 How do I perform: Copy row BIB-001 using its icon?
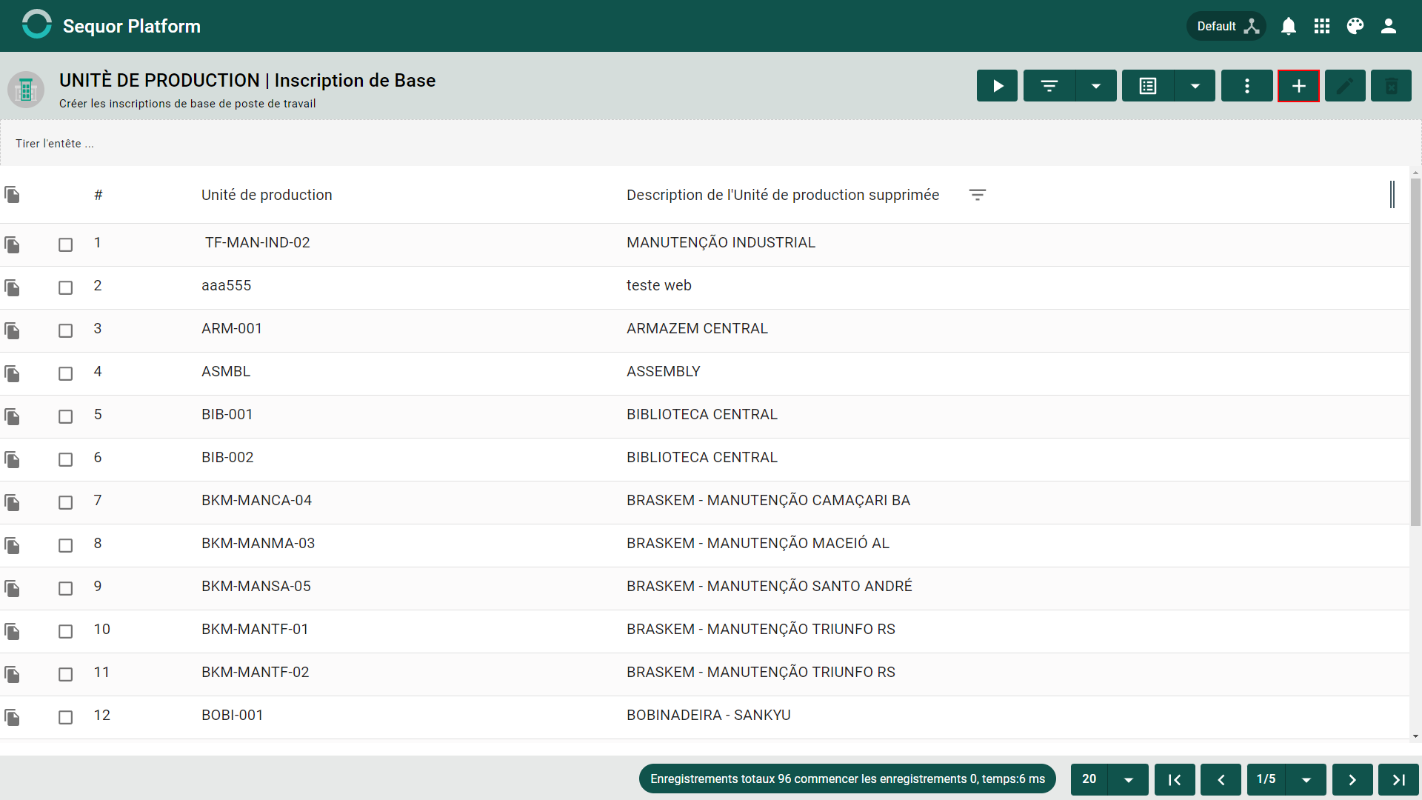coord(12,416)
